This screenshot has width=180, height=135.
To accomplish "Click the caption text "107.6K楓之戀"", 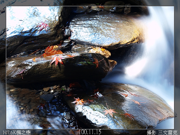I will coord(17,132).
